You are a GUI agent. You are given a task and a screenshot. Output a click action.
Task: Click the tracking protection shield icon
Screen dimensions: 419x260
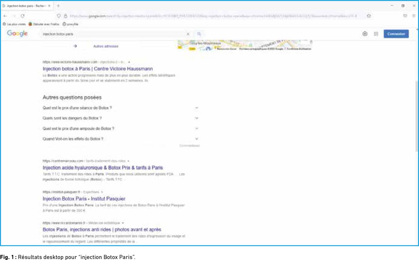(59, 16)
